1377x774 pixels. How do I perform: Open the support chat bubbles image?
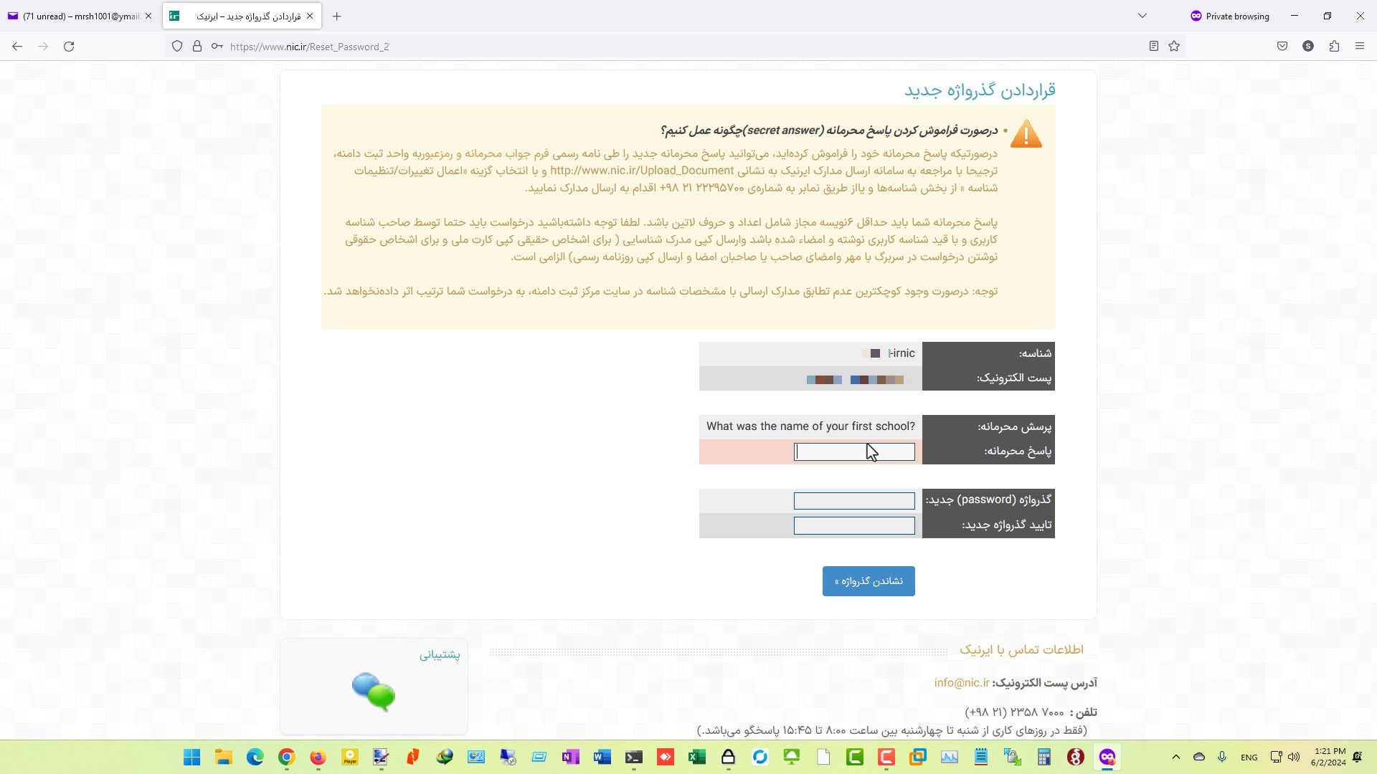tap(374, 692)
